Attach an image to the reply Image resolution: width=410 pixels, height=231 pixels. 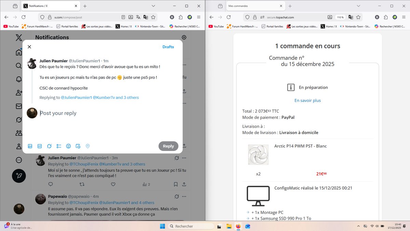pyautogui.click(x=30, y=146)
